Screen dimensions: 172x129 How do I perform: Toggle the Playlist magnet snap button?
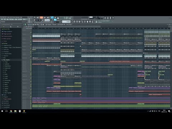[x=25, y=25]
